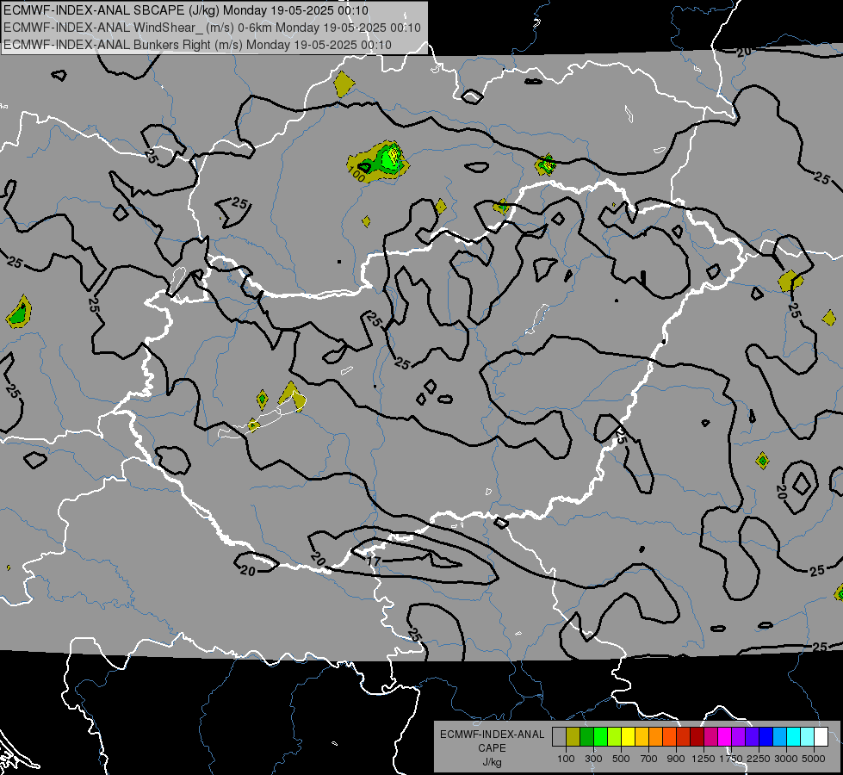Pick the dark maroon legend swatch

[x=697, y=737]
